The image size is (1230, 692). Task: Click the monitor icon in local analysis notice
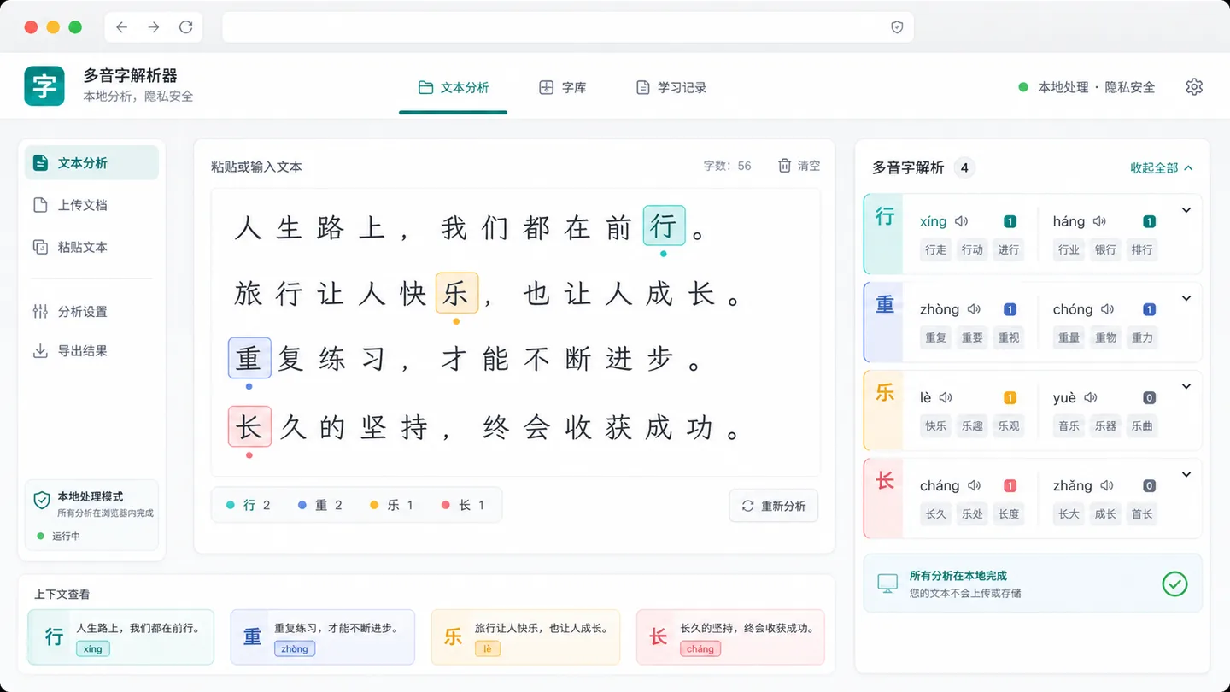coord(888,584)
